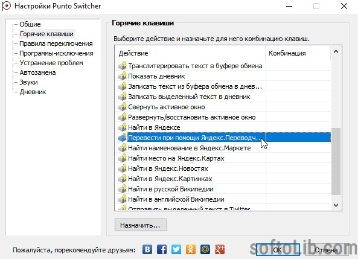The image size is (358, 259).
Task: Select row Найти в английской Википедии
Action: point(223,199)
